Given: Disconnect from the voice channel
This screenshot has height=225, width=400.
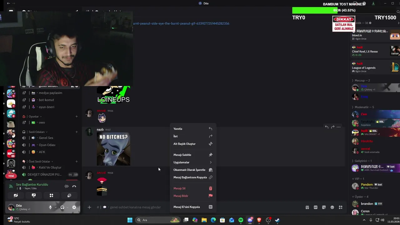Looking at the screenshot, I should tap(74, 186).
